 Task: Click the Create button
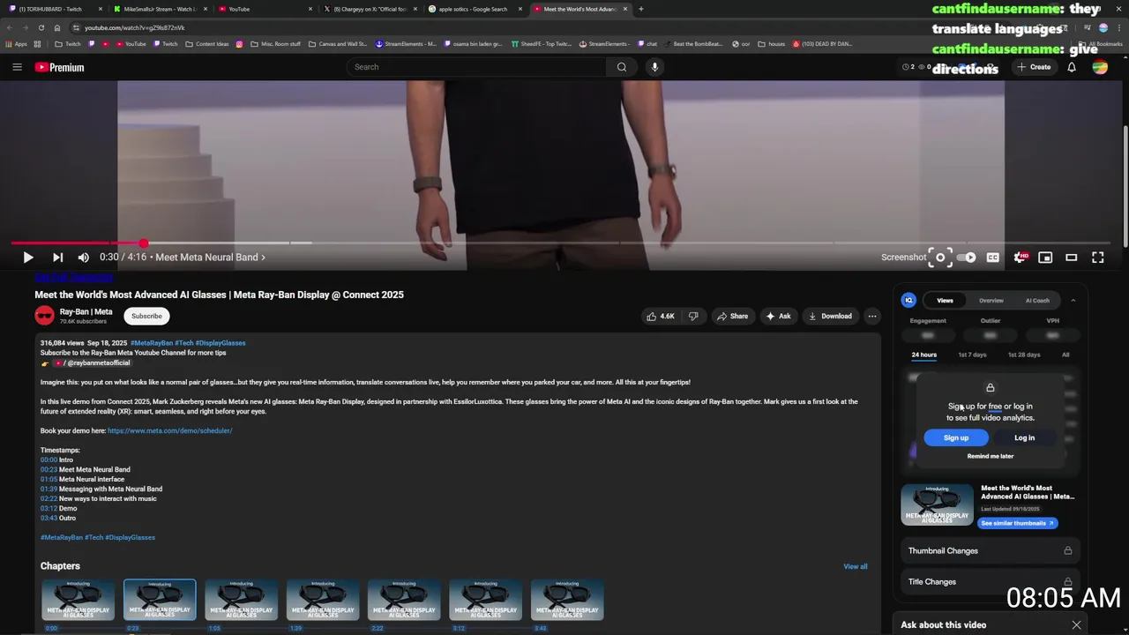(x=1034, y=67)
